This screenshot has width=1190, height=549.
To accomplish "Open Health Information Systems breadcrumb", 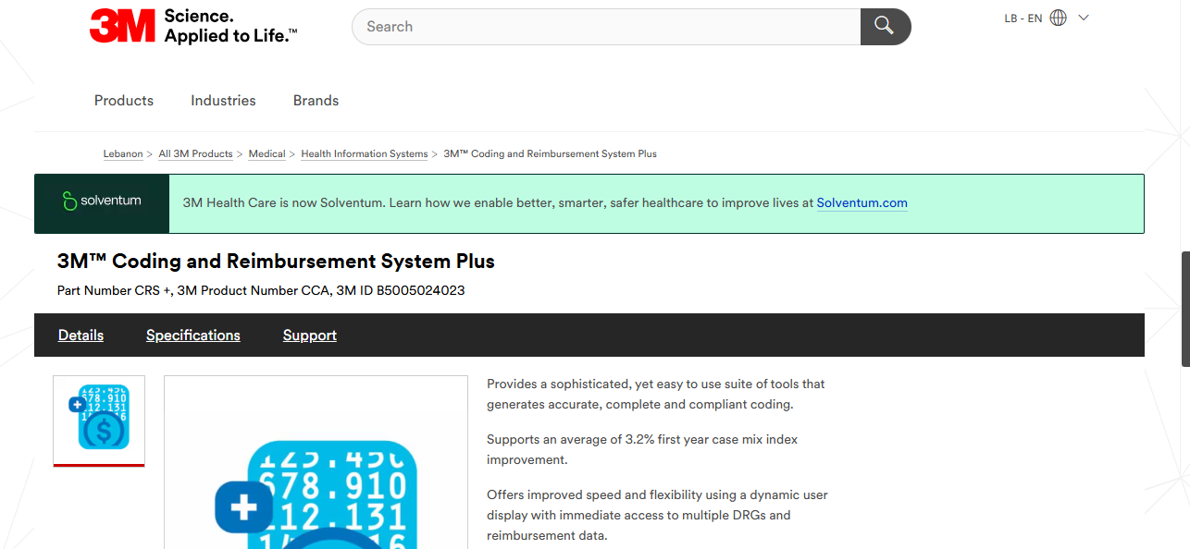I will coord(365,153).
